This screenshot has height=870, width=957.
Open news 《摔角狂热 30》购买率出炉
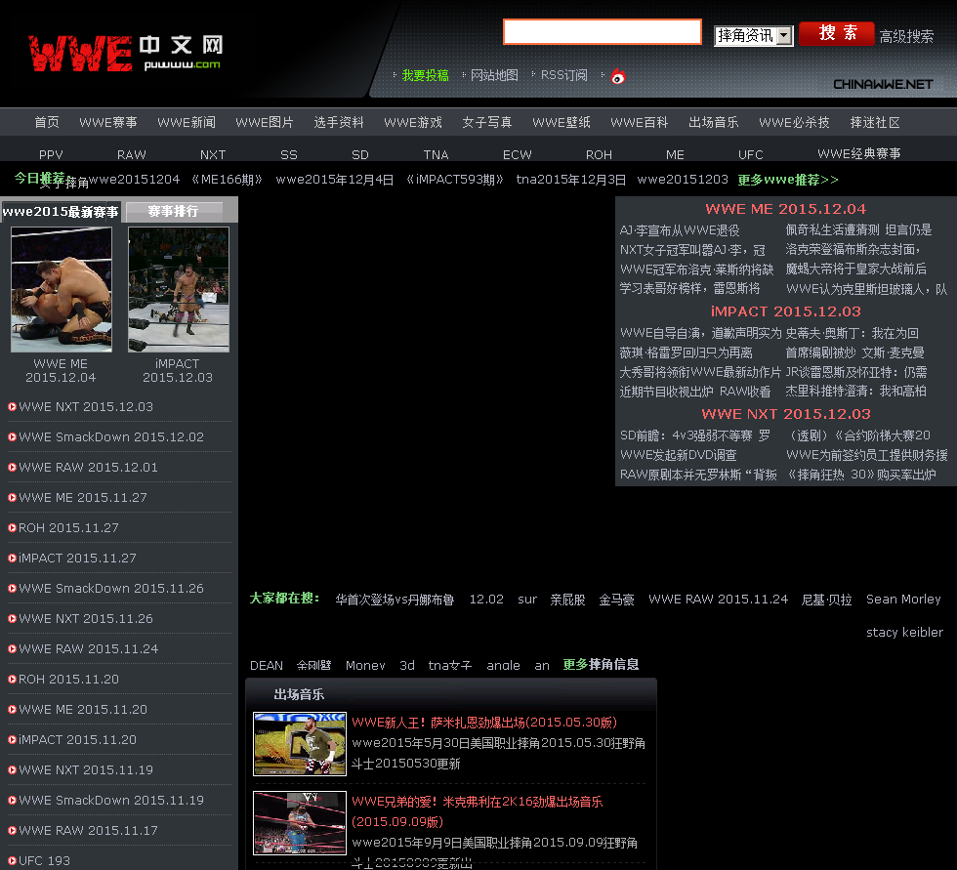pos(860,475)
